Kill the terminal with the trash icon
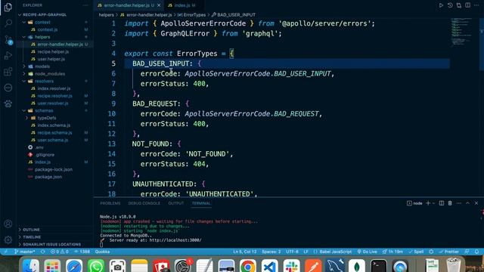The height and width of the screenshot is (272, 484). coord(450,203)
